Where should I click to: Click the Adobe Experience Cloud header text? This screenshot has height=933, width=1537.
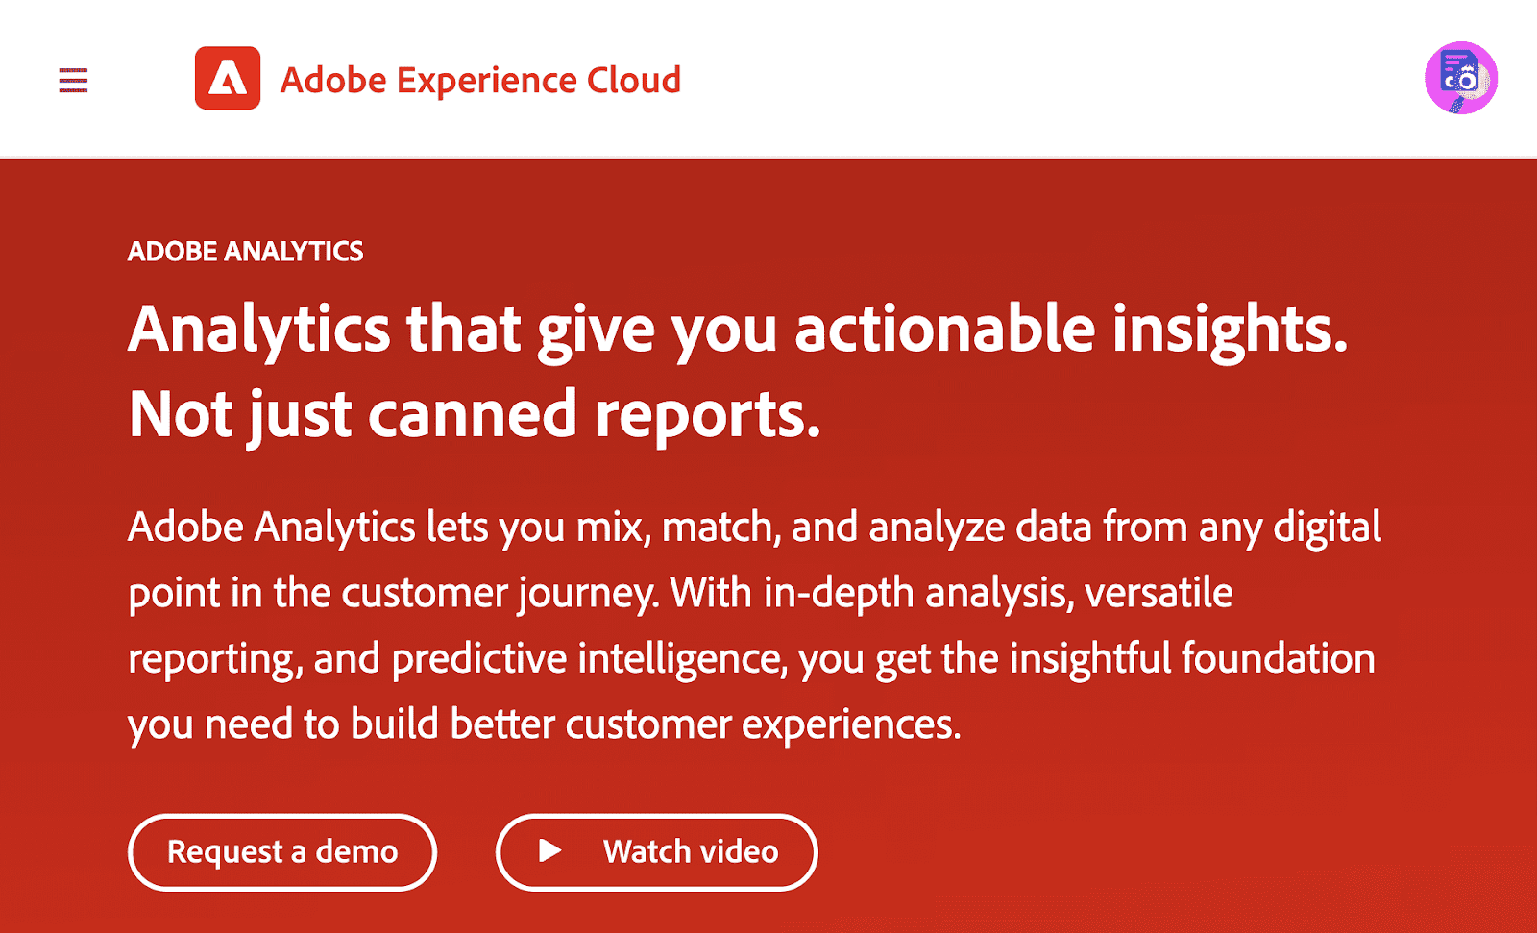click(x=478, y=81)
